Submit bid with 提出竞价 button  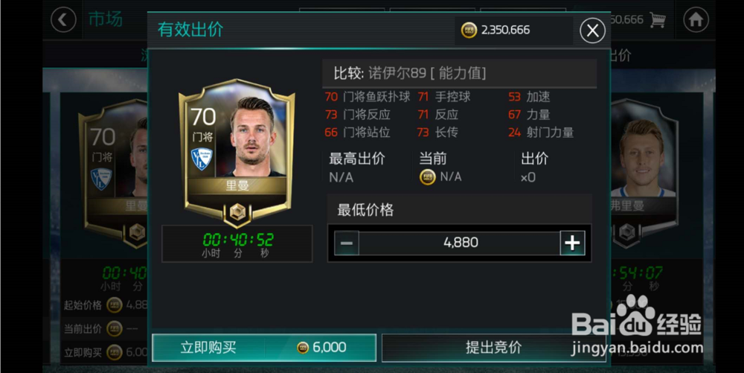click(493, 348)
